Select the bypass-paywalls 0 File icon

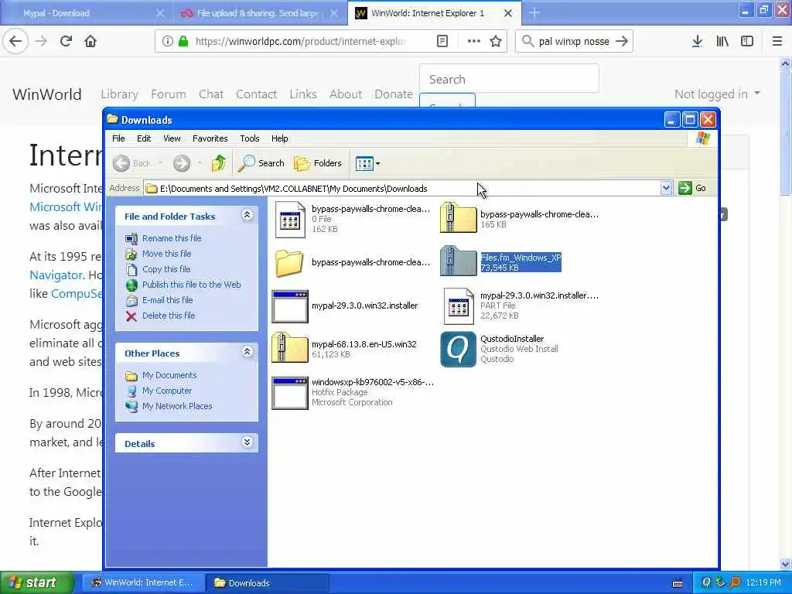coord(290,219)
